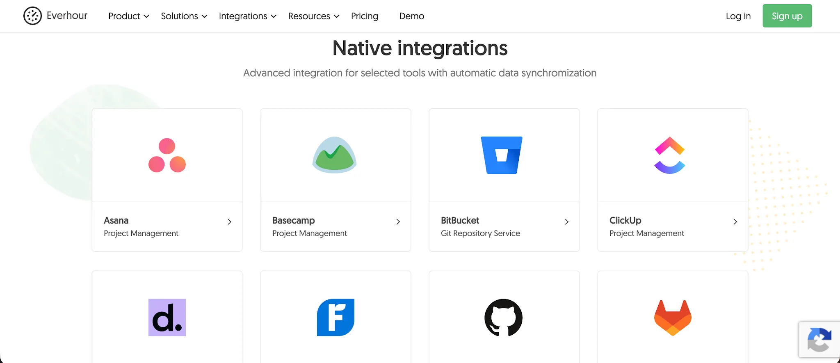This screenshot has height=363, width=840.
Task: Click 'Project Management' under Basecamp
Action: click(x=310, y=233)
